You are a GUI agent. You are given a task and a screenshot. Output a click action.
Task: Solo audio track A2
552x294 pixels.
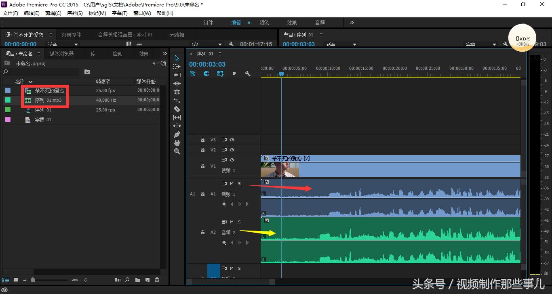[x=239, y=222]
